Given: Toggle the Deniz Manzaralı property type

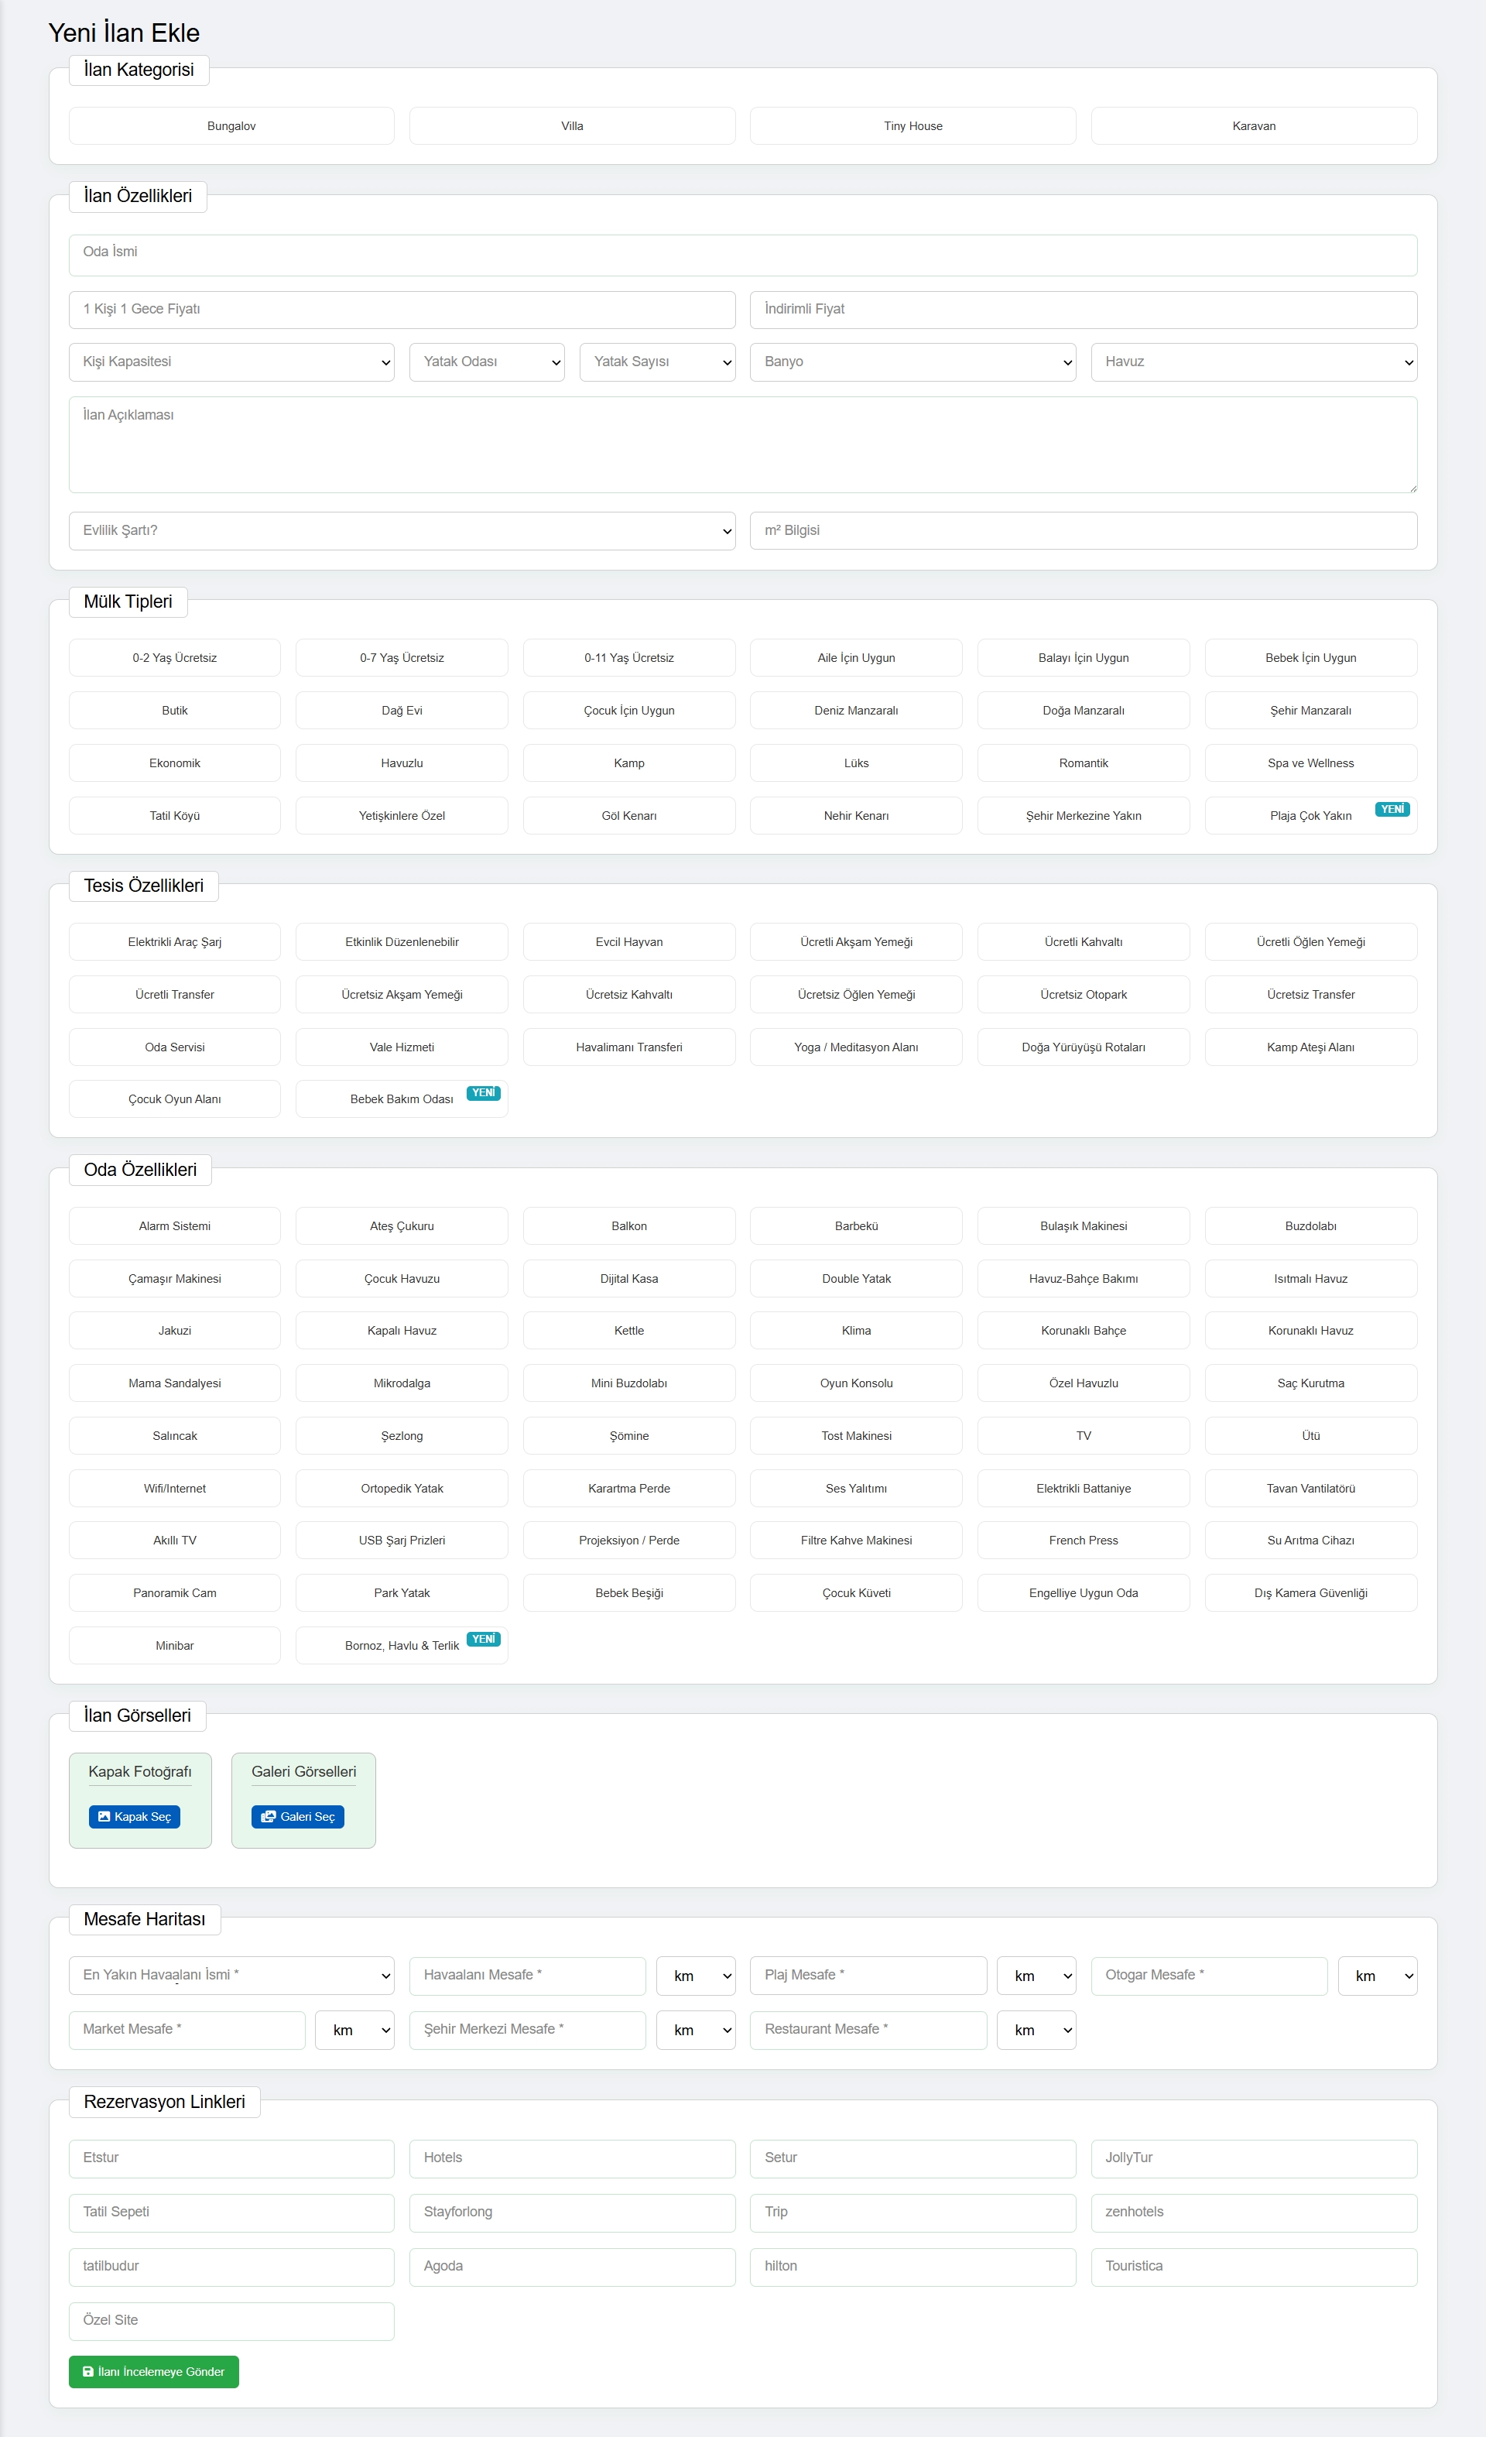Looking at the screenshot, I should pos(855,710).
